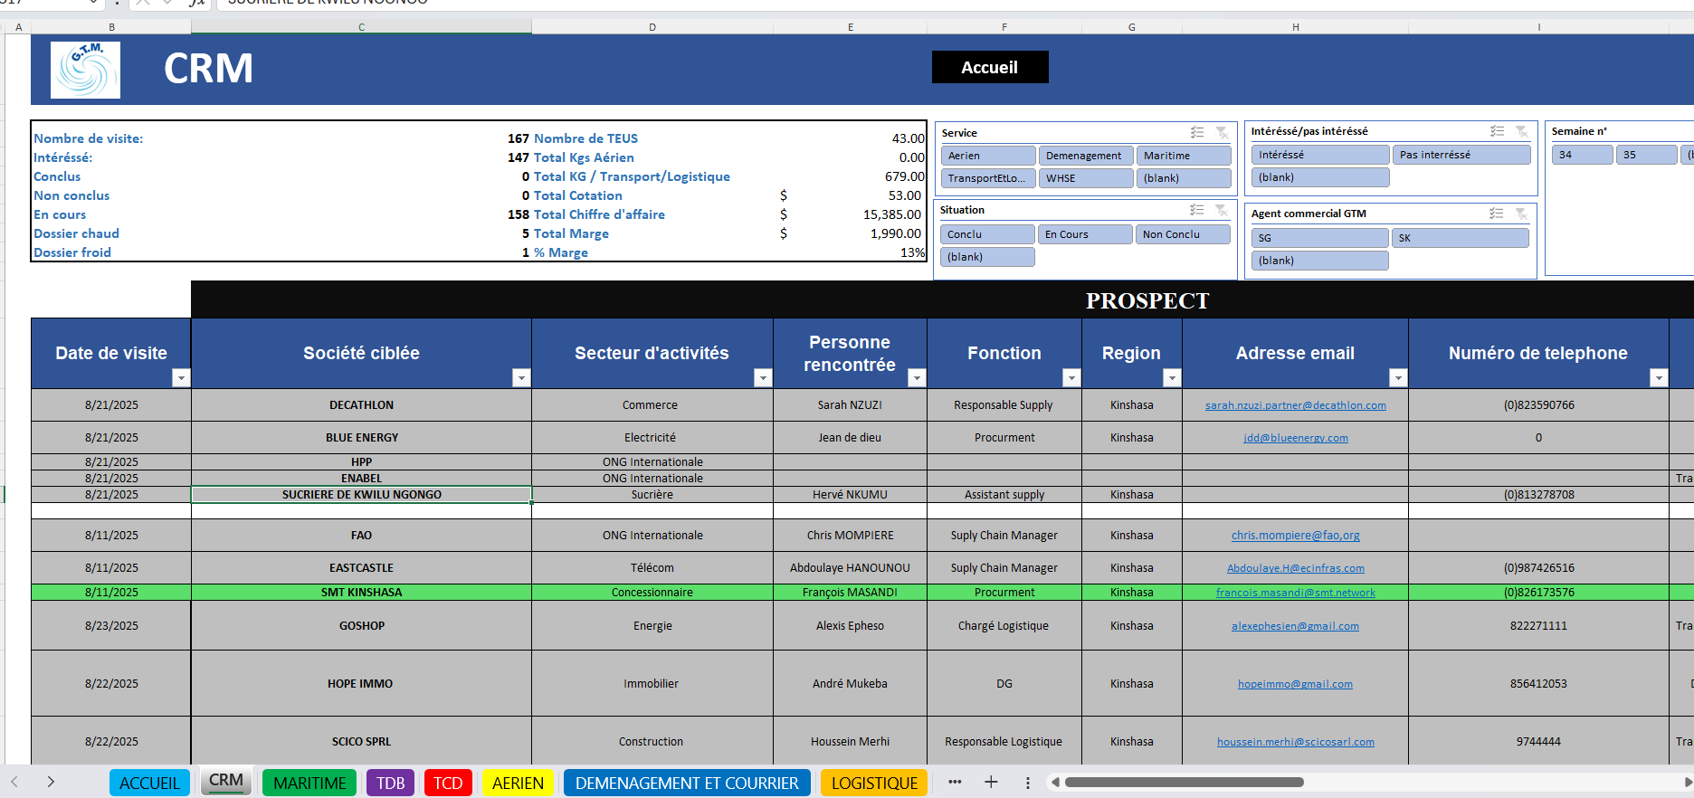Screen dimensions: 1694x798
Task: Filter Service slicer by WHSE
Action: [1085, 178]
